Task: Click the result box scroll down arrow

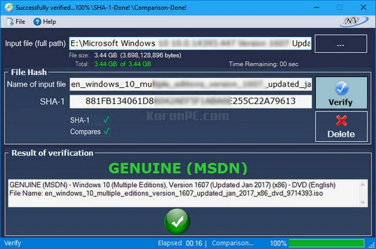Action: [x=363, y=202]
